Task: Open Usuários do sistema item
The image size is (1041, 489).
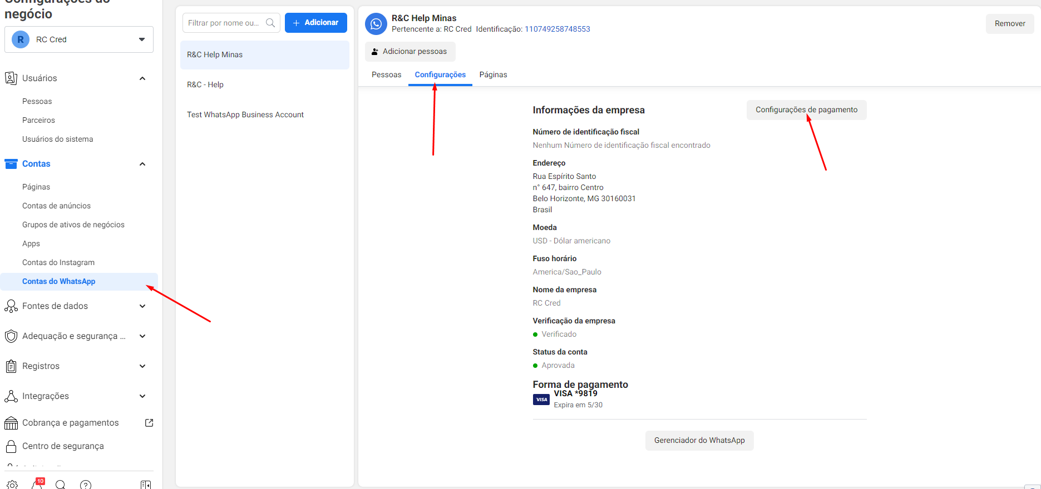Action: click(57, 139)
